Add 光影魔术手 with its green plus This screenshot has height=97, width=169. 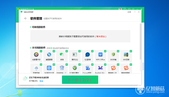(41, 51)
